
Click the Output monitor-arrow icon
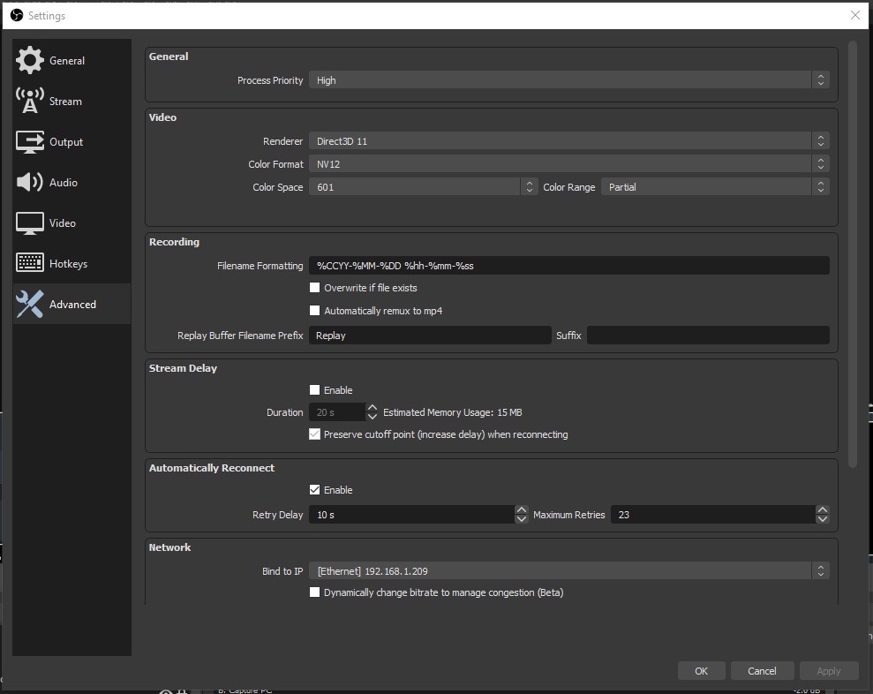coord(29,141)
